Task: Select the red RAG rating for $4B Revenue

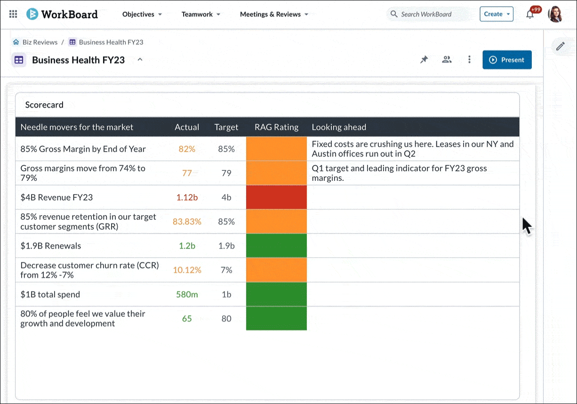Action: [276, 197]
